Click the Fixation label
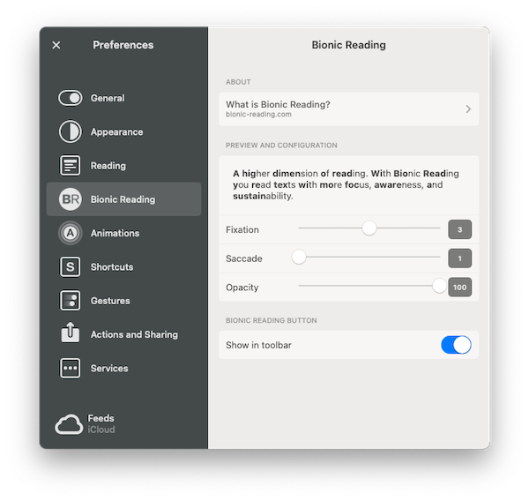Viewport: 529px width, 501px height. coord(242,229)
